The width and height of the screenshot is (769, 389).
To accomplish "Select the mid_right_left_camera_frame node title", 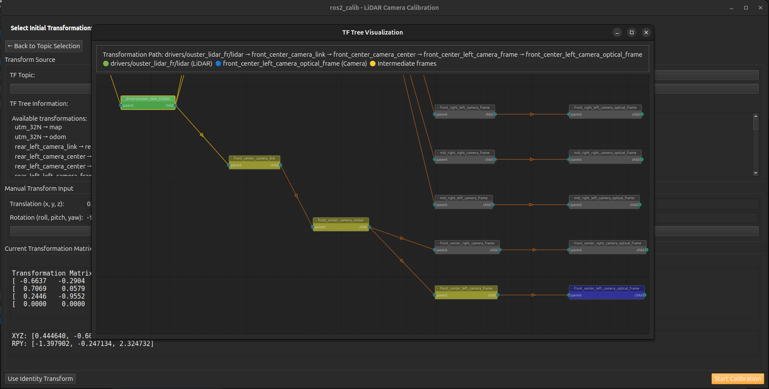I will click(x=464, y=198).
